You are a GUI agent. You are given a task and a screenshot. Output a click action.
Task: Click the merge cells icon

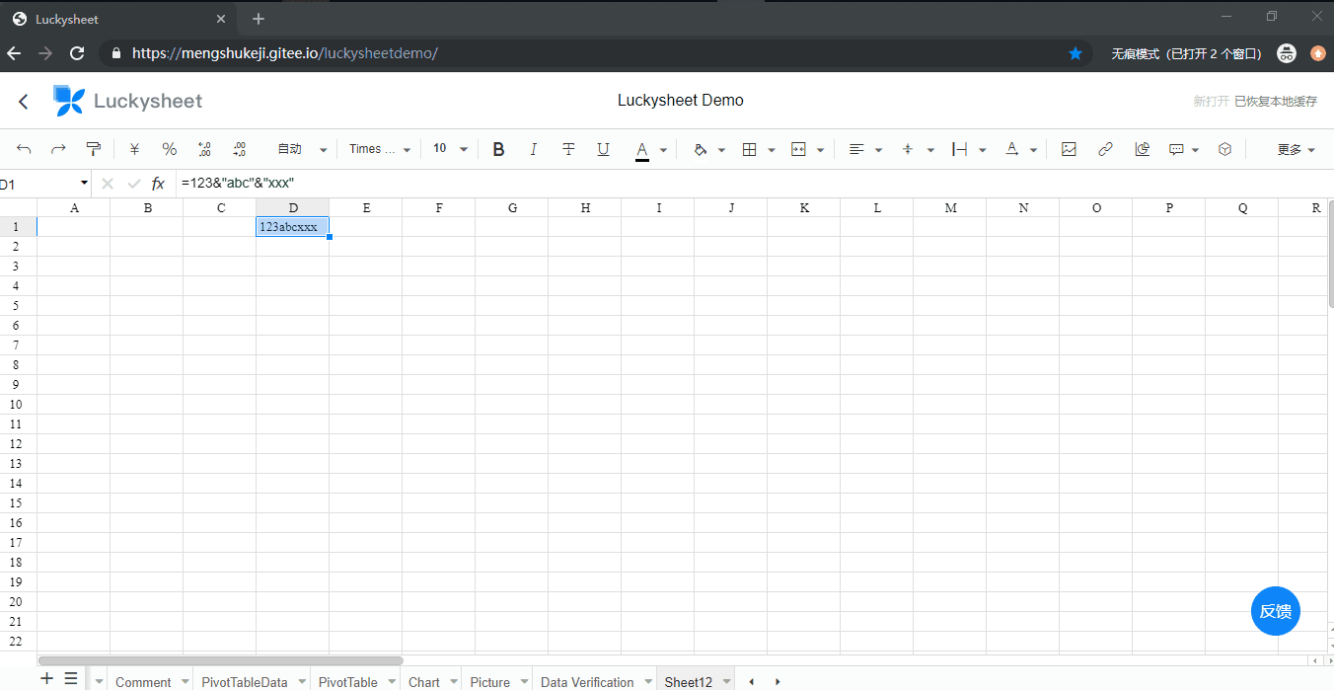[x=799, y=149]
